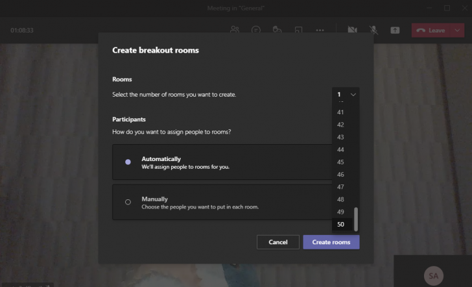Minimize the meeting window
The height and width of the screenshot is (287, 472).
pos(430,8)
